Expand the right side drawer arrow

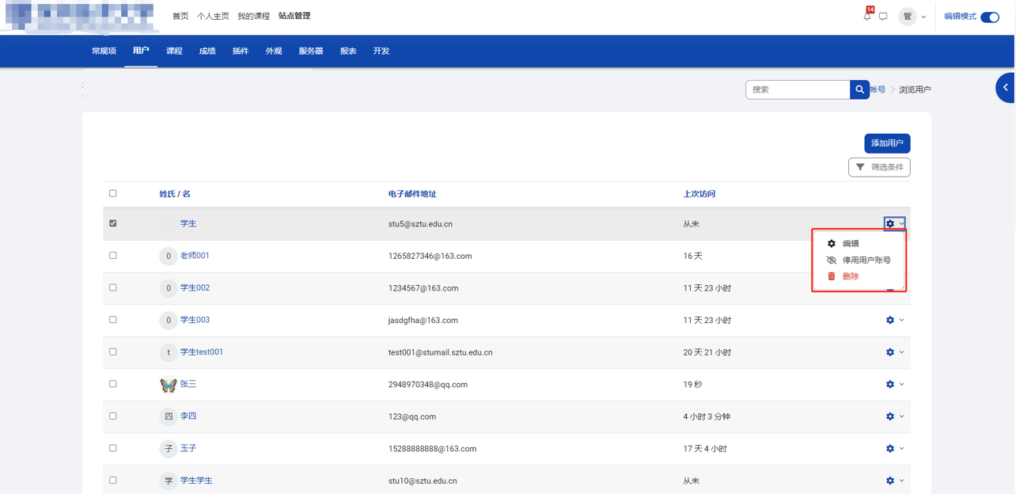click(x=1005, y=88)
